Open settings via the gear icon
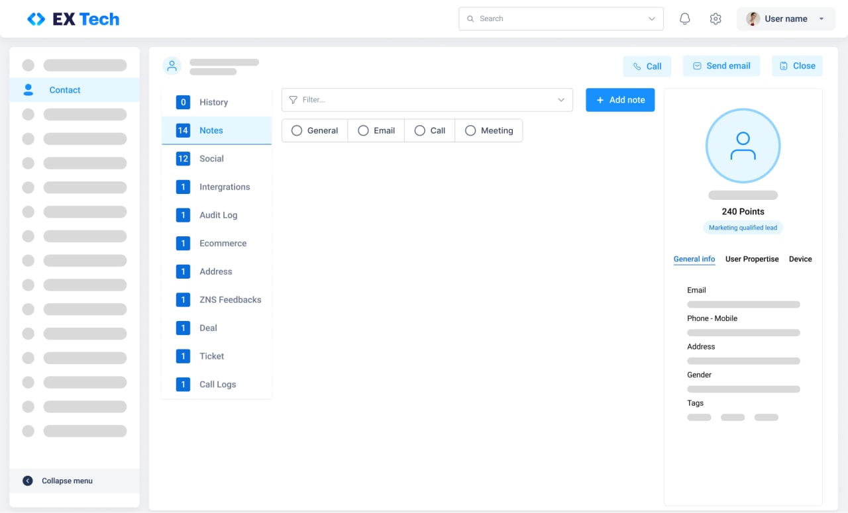This screenshot has width=848, height=513. (715, 19)
